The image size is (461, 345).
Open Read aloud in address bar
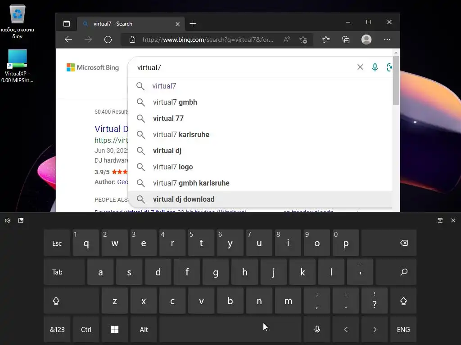click(287, 40)
